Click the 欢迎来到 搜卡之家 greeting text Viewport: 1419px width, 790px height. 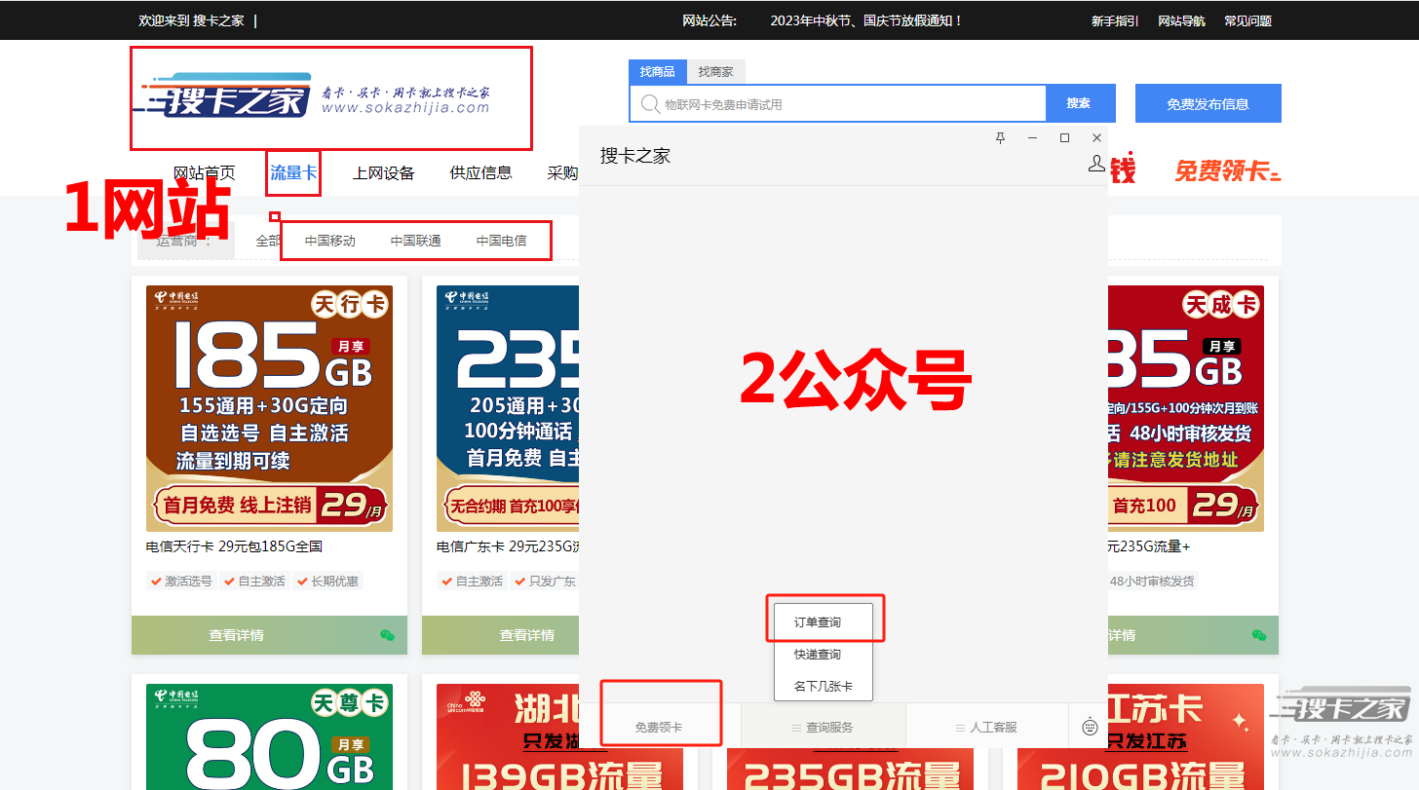pyautogui.click(x=192, y=20)
